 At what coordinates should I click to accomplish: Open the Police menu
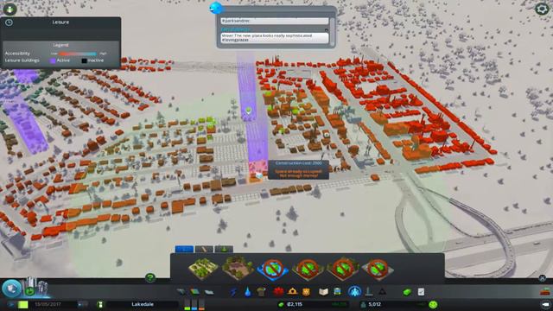pos(306,292)
